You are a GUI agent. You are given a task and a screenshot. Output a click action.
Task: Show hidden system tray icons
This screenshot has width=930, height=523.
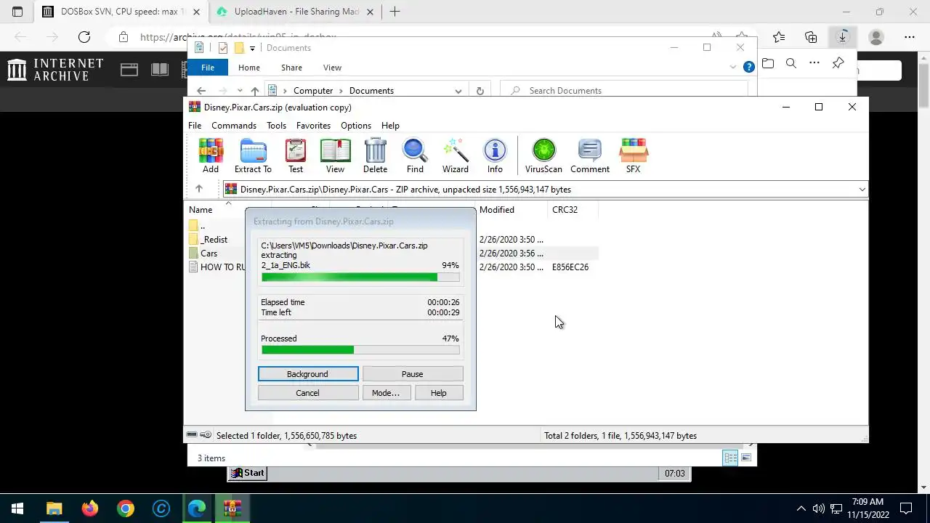click(801, 508)
